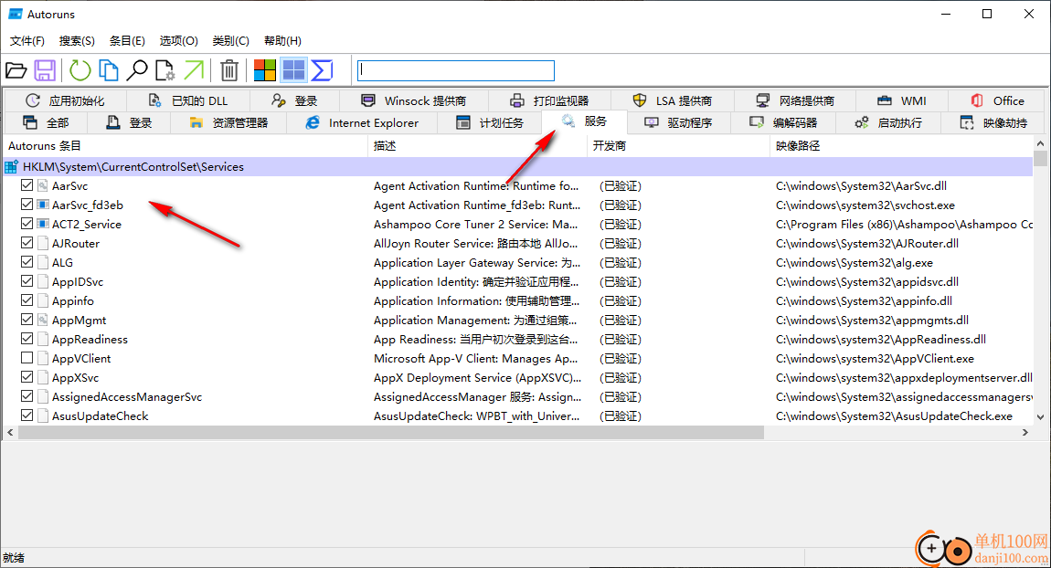This screenshot has height=568, width=1051.
Task: Open the 网络提供商 tab
Action: pos(795,100)
